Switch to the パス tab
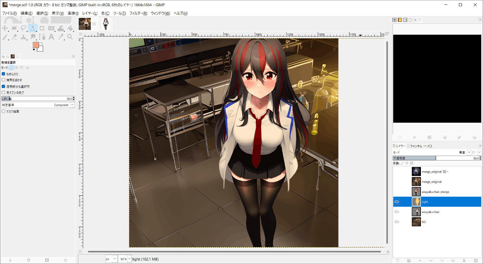The image size is (483, 264). pos(428,146)
